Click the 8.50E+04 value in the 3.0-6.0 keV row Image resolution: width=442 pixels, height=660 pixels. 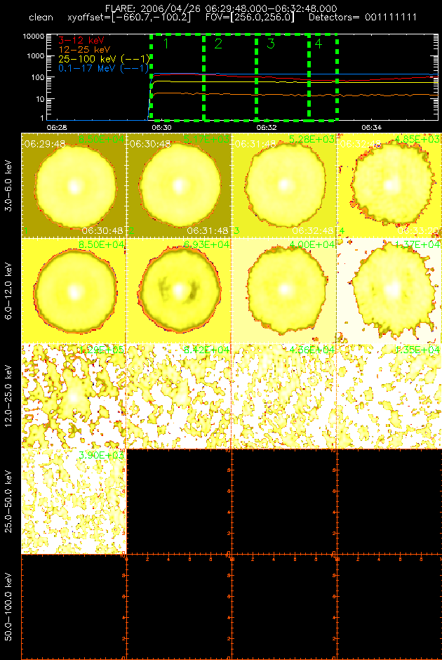101,139
